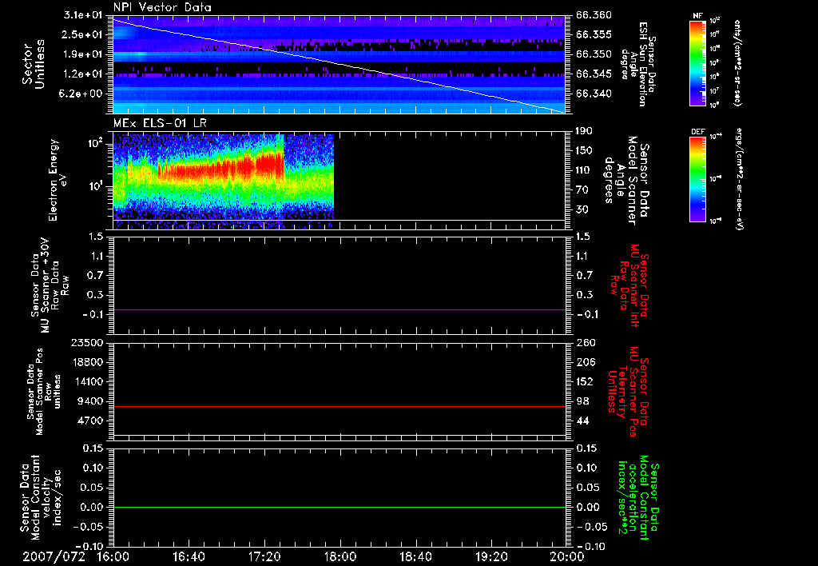This screenshot has height=566, width=818.
Task: Click the red line in Scanner Pos plot
Action: point(340,406)
